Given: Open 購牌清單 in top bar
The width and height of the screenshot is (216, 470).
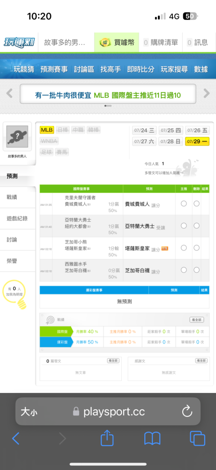Looking at the screenshot, I should point(161,43).
